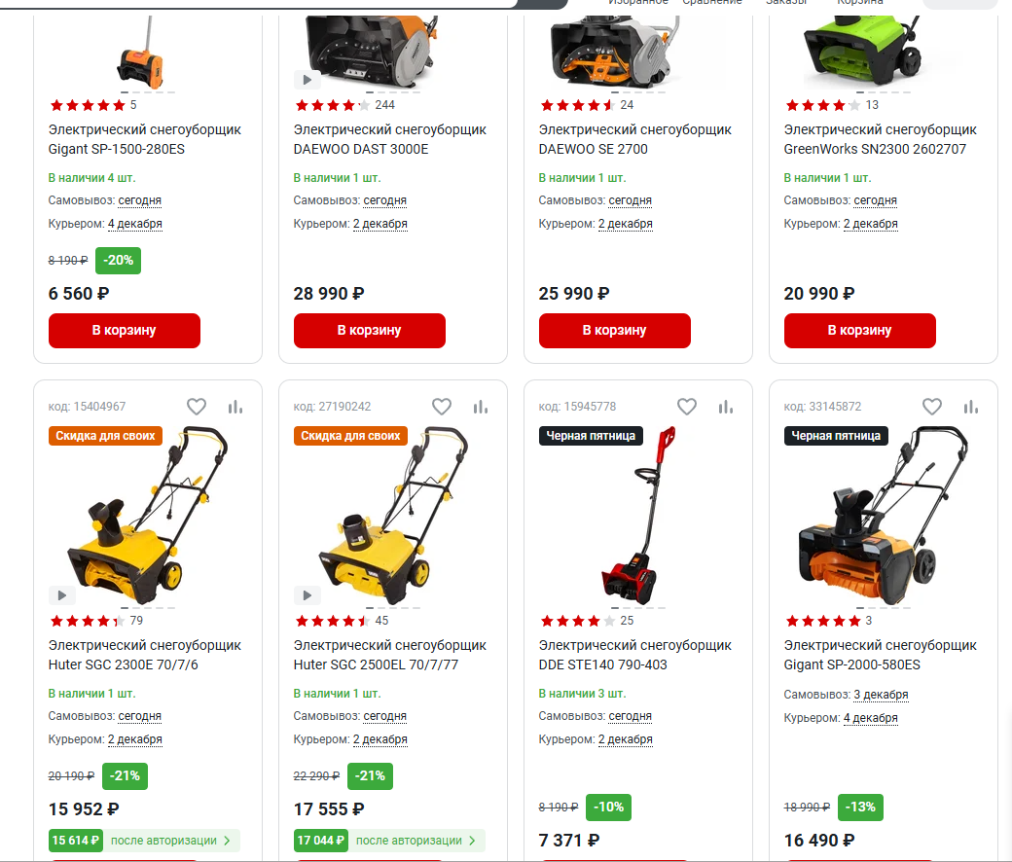Play video preview of Huter SGC 2300E
The image size is (1012, 862).
pos(62,594)
